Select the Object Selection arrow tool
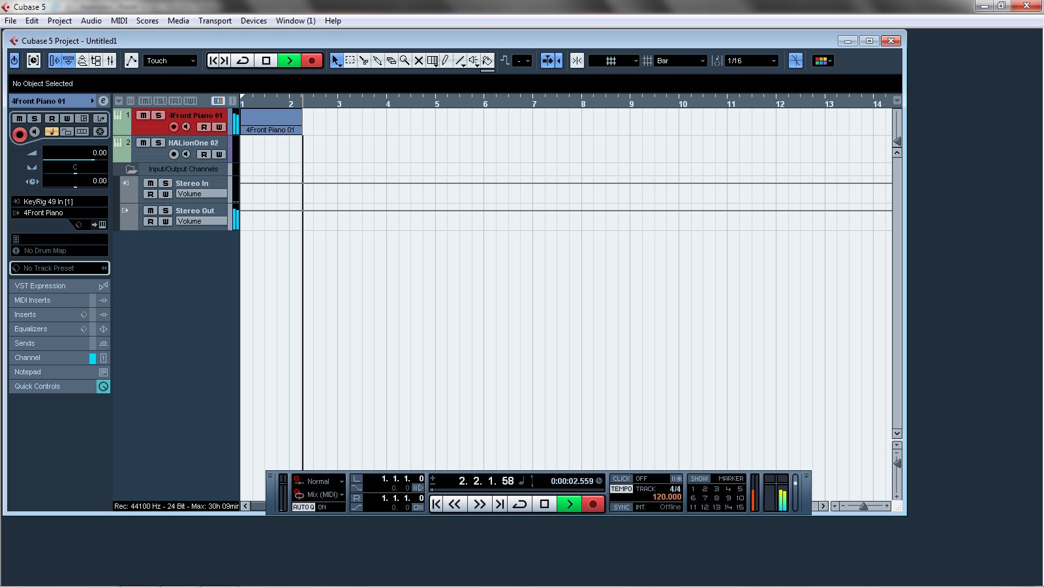Screen dimensions: 1044x587 click(337, 61)
